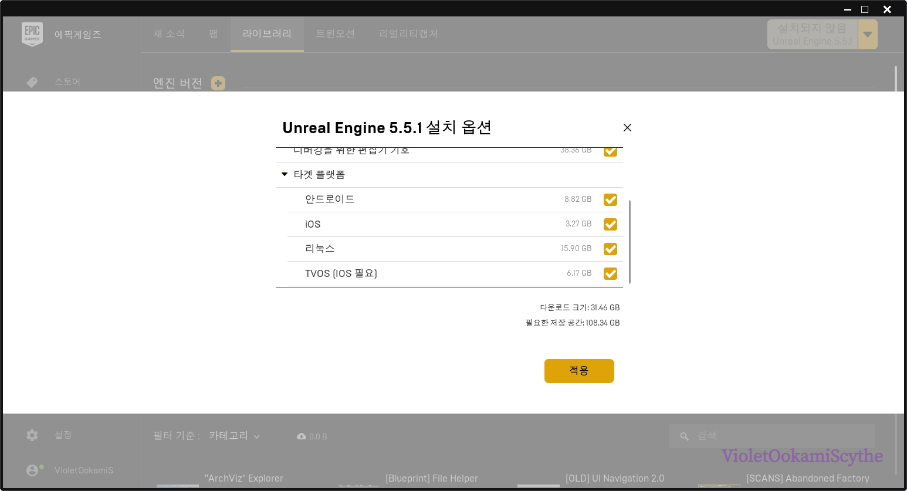Click the cloud download icon showing 0.0 B
Viewport: 907px width, 491px height.
(302, 436)
